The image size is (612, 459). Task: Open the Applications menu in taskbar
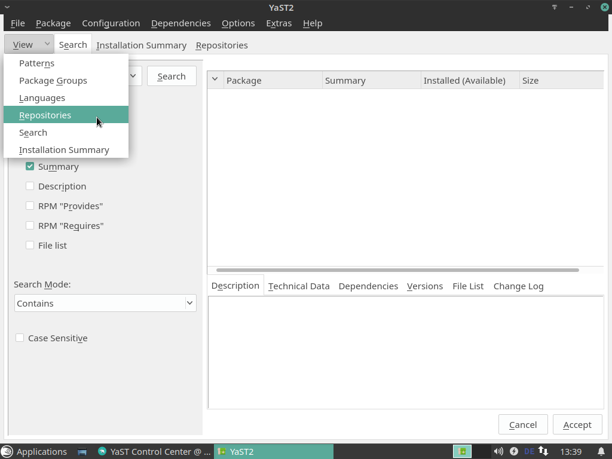click(34, 451)
